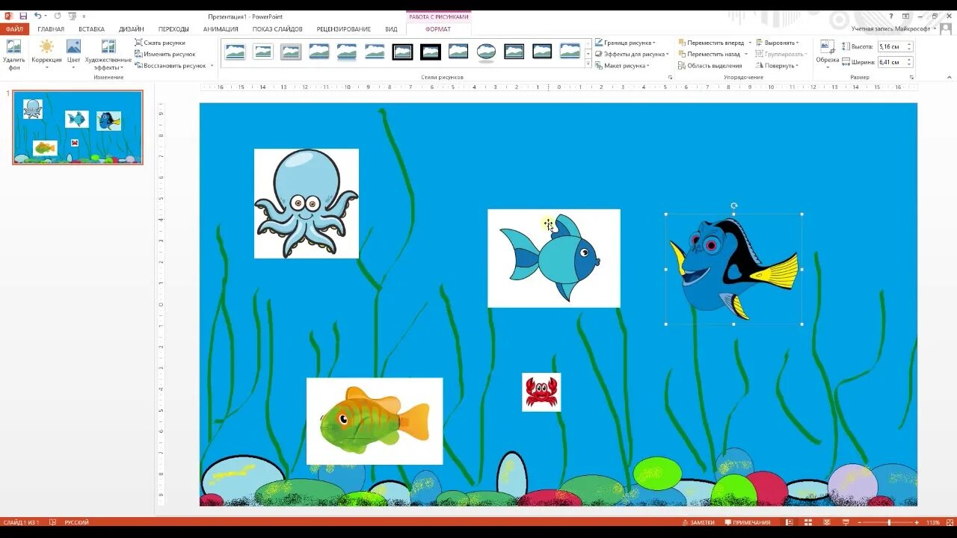
Task: Switch to ГЛАВНАЯ tab
Action: click(x=51, y=29)
